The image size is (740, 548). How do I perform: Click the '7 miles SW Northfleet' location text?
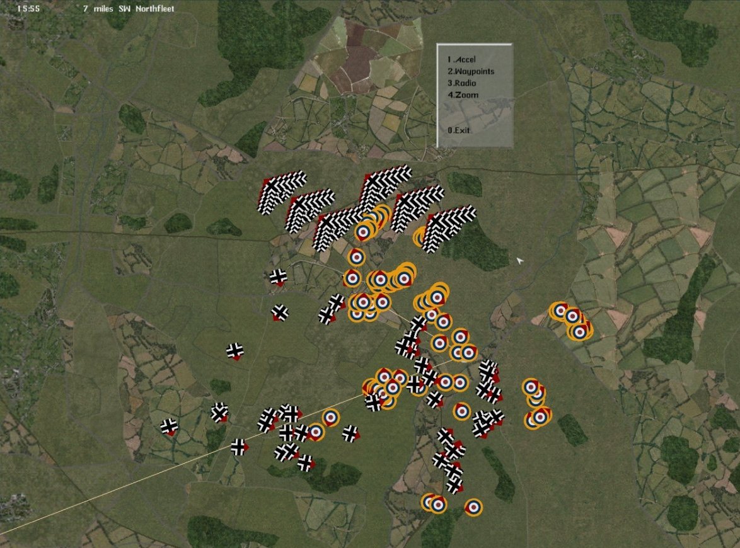(129, 8)
